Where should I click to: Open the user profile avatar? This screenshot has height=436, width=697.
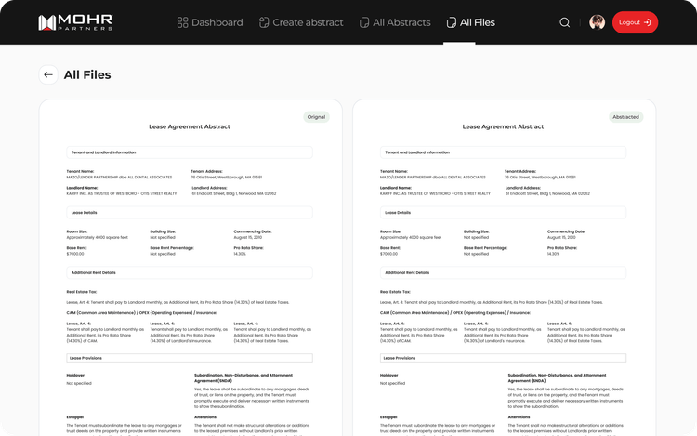[597, 22]
